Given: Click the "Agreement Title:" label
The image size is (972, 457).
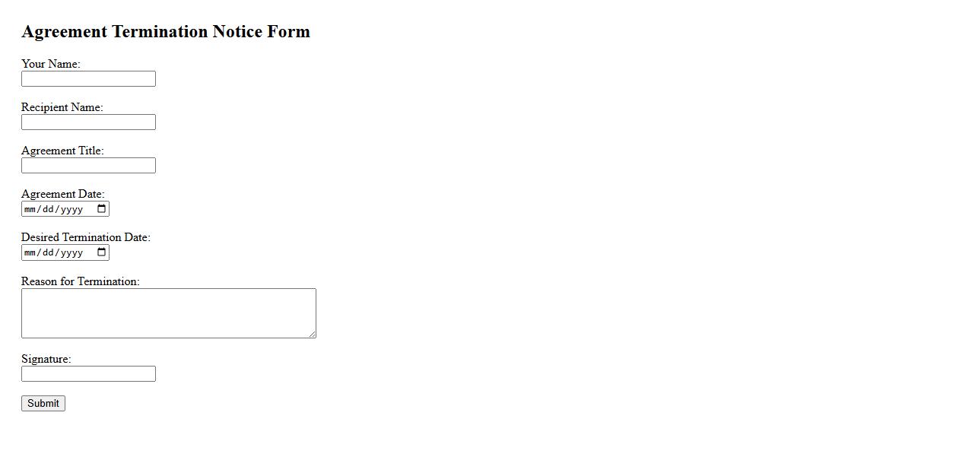Looking at the screenshot, I should (62, 151).
